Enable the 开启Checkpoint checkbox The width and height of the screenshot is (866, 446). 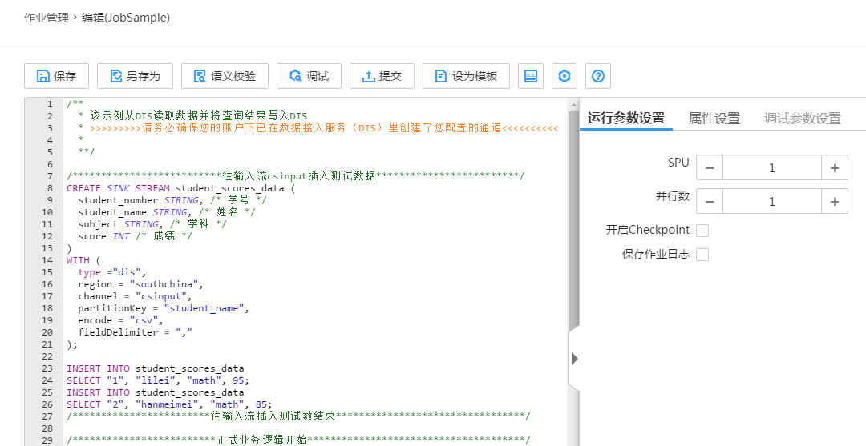[x=702, y=231]
